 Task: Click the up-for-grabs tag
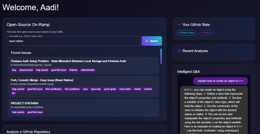(x=110, y=89)
